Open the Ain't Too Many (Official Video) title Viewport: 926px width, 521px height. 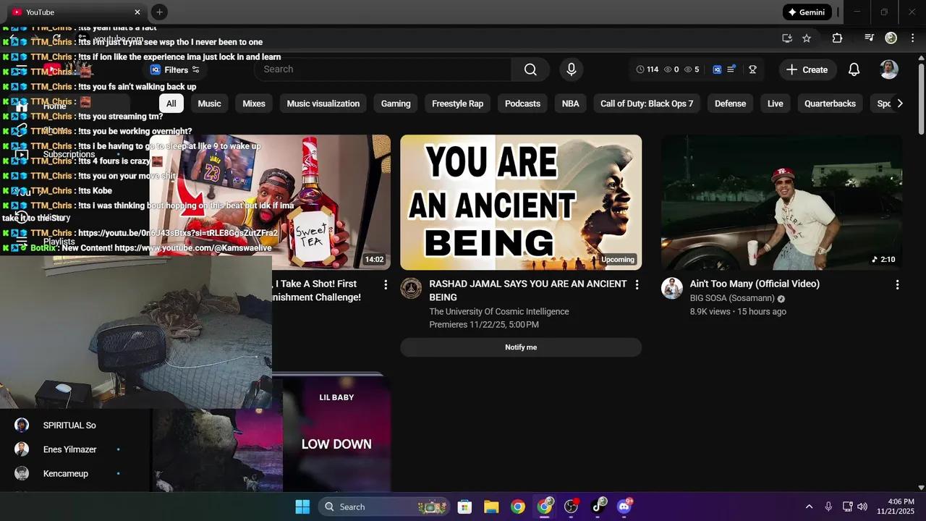point(755,284)
